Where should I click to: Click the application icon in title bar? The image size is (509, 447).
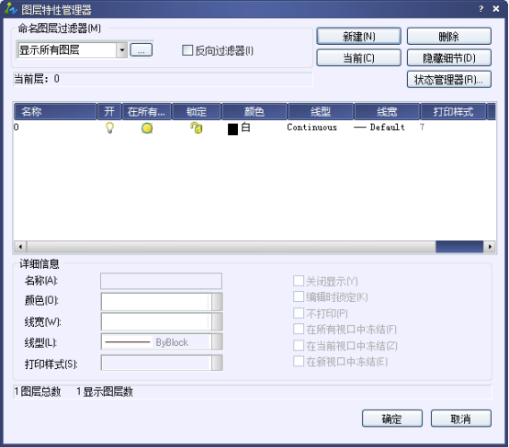[10, 9]
